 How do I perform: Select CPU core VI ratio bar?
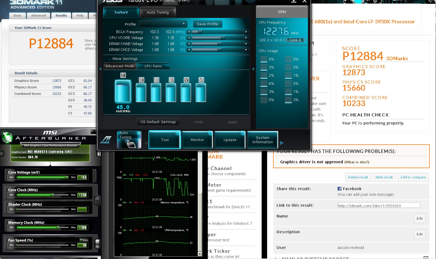(201, 92)
